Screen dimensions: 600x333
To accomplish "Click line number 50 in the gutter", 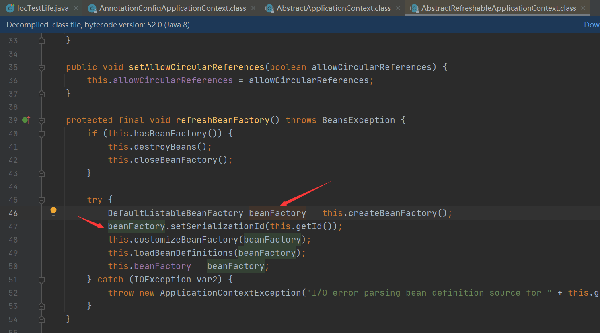I will [13, 266].
